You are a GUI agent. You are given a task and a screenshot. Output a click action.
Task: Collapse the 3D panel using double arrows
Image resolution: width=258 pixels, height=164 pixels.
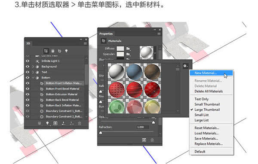(x=81, y=39)
